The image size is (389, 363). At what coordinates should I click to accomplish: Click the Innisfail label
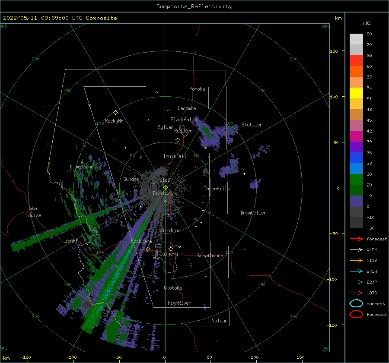click(x=175, y=156)
